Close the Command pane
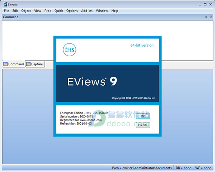The height and width of the screenshot is (172, 215). [x=211, y=17]
